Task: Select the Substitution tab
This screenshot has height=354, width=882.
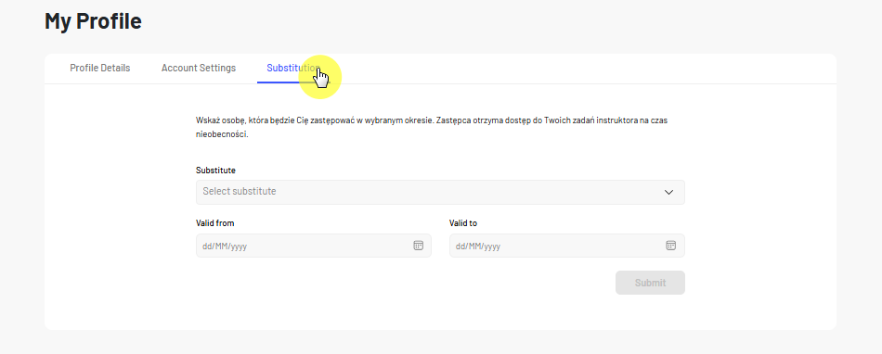Action: (x=293, y=68)
